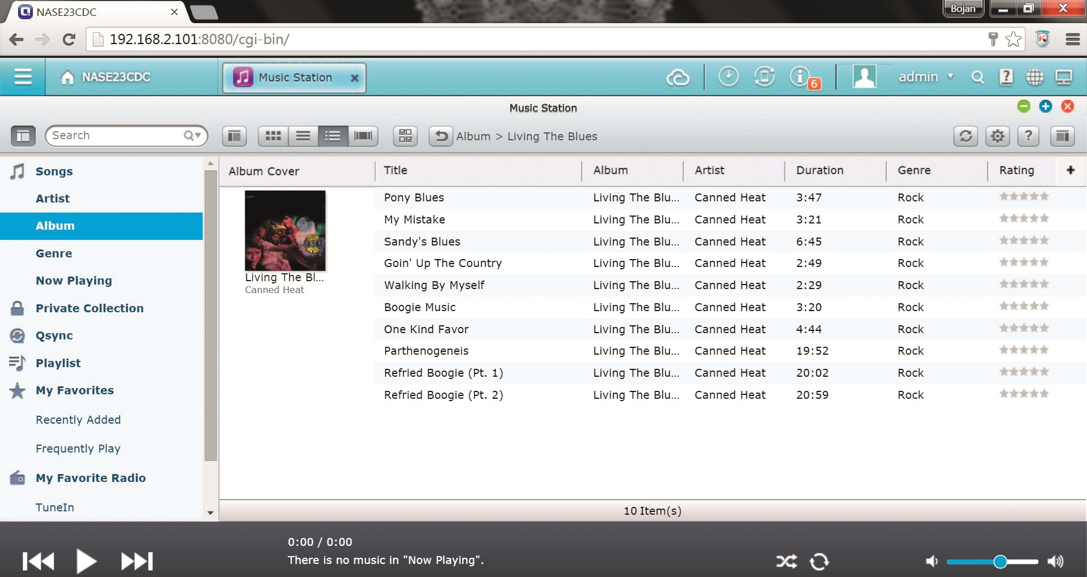Refresh the music library
1087x577 pixels.
coord(966,136)
